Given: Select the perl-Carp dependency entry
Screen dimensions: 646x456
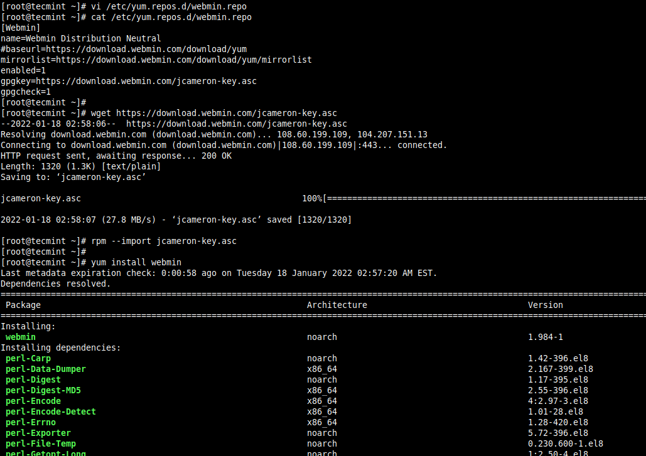Looking at the screenshot, I should pyautogui.click(x=28, y=358).
